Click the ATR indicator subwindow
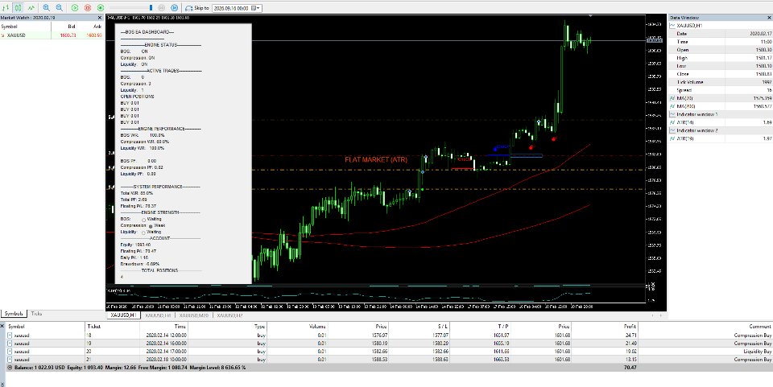This screenshot has height=387, width=773. [374, 295]
